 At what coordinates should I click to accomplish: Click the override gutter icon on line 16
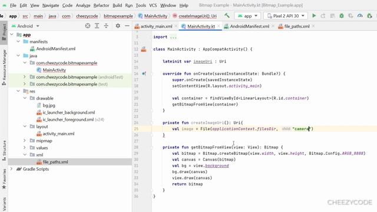click(144, 74)
